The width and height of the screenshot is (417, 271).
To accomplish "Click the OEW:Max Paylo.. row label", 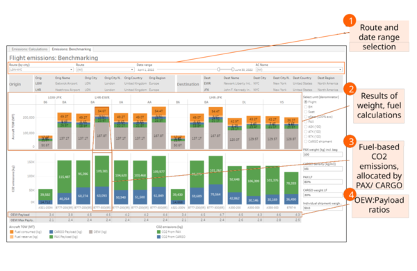I will (x=22, y=220).
